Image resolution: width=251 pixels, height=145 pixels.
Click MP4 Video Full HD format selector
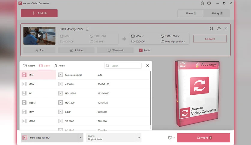tap(49, 138)
